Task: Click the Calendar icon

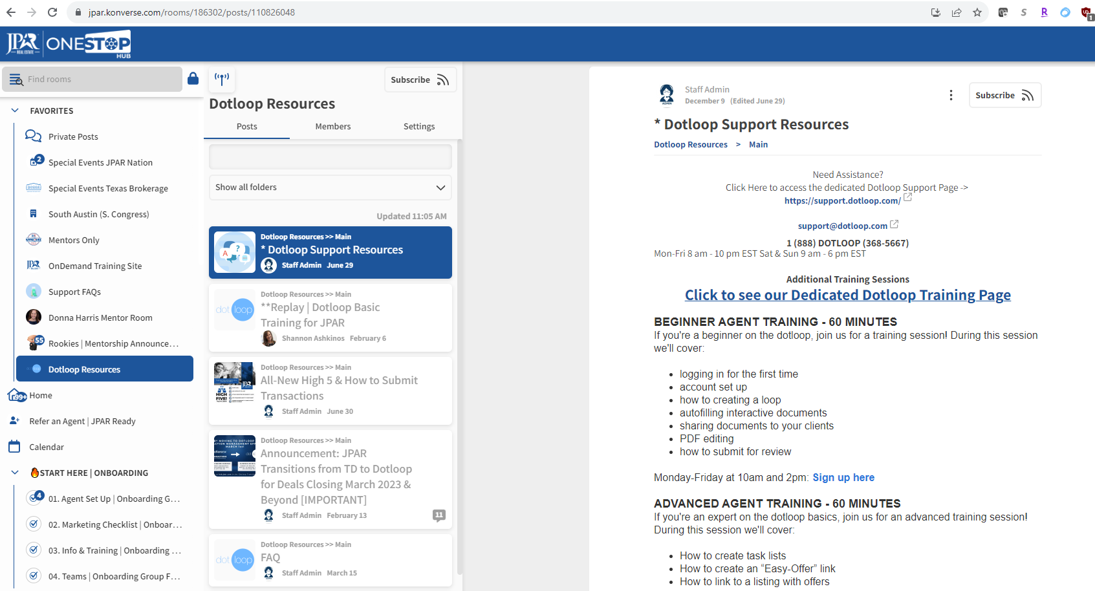Action: (x=14, y=446)
